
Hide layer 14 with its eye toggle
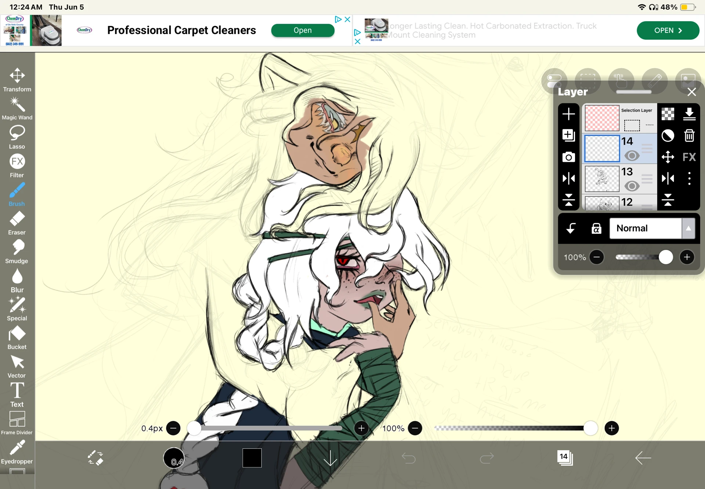[x=632, y=156]
